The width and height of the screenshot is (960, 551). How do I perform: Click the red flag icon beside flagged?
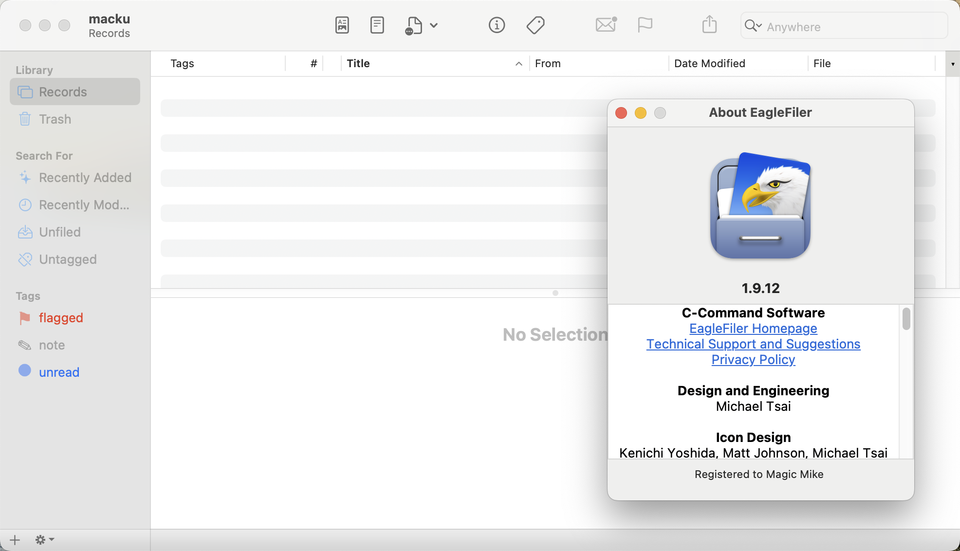point(25,318)
